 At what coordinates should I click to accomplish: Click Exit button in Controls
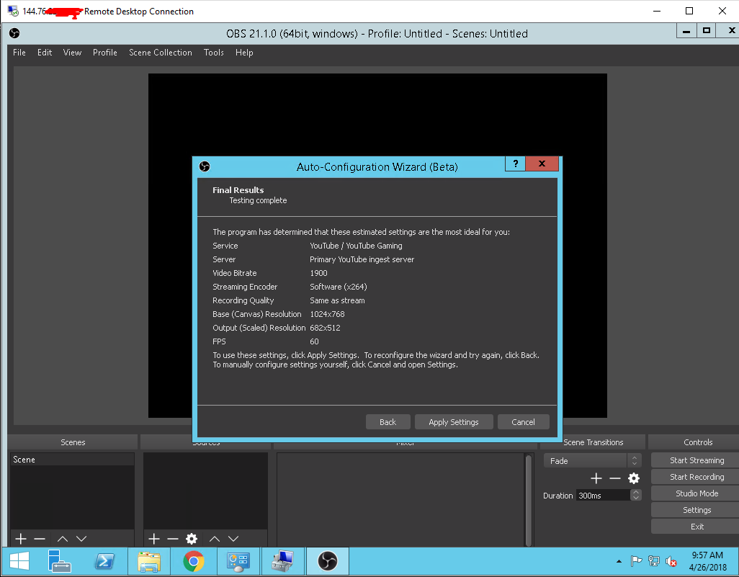(x=697, y=526)
